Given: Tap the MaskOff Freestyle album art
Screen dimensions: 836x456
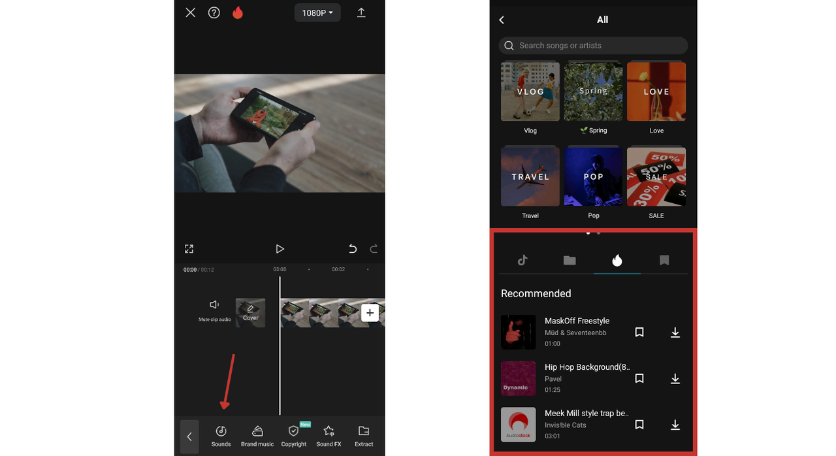Looking at the screenshot, I should (519, 332).
